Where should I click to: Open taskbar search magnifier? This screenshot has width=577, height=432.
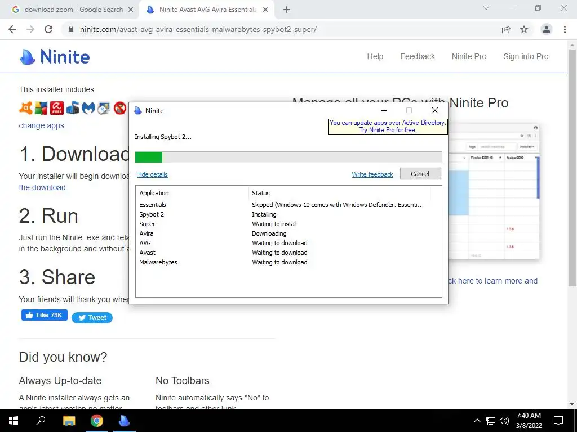pos(41,421)
